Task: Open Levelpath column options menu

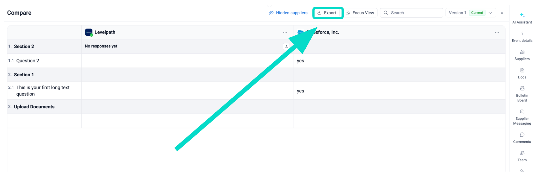Action: click(x=285, y=32)
